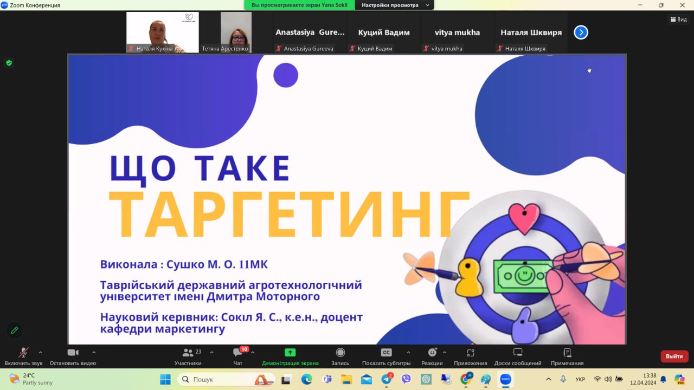Expand audio options arrow beside microphone
This screenshot has width=694, height=390.
point(40,352)
